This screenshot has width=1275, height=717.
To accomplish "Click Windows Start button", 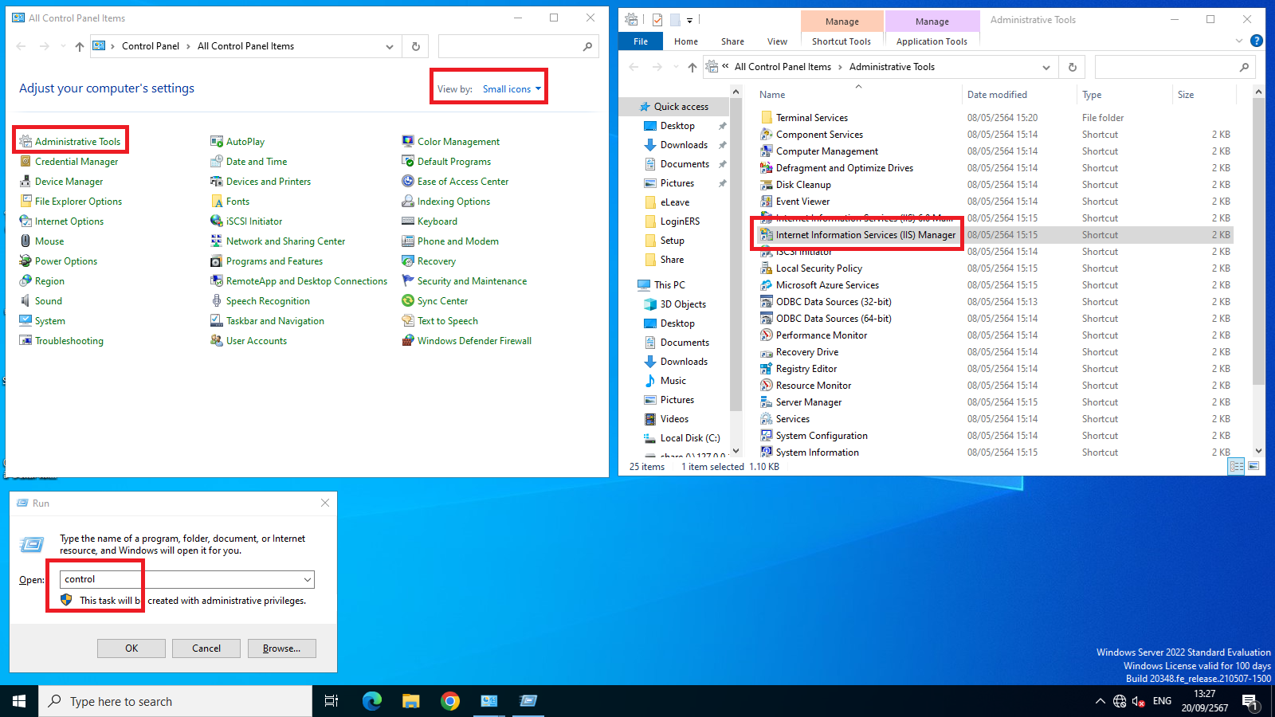I will coord(19,701).
